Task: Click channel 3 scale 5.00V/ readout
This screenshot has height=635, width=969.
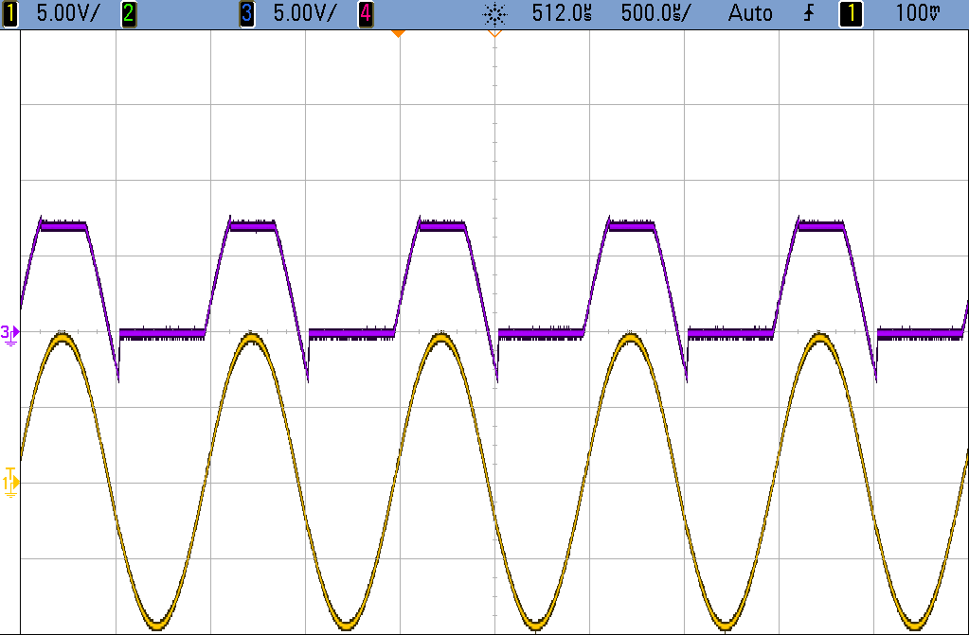Action: click(304, 13)
